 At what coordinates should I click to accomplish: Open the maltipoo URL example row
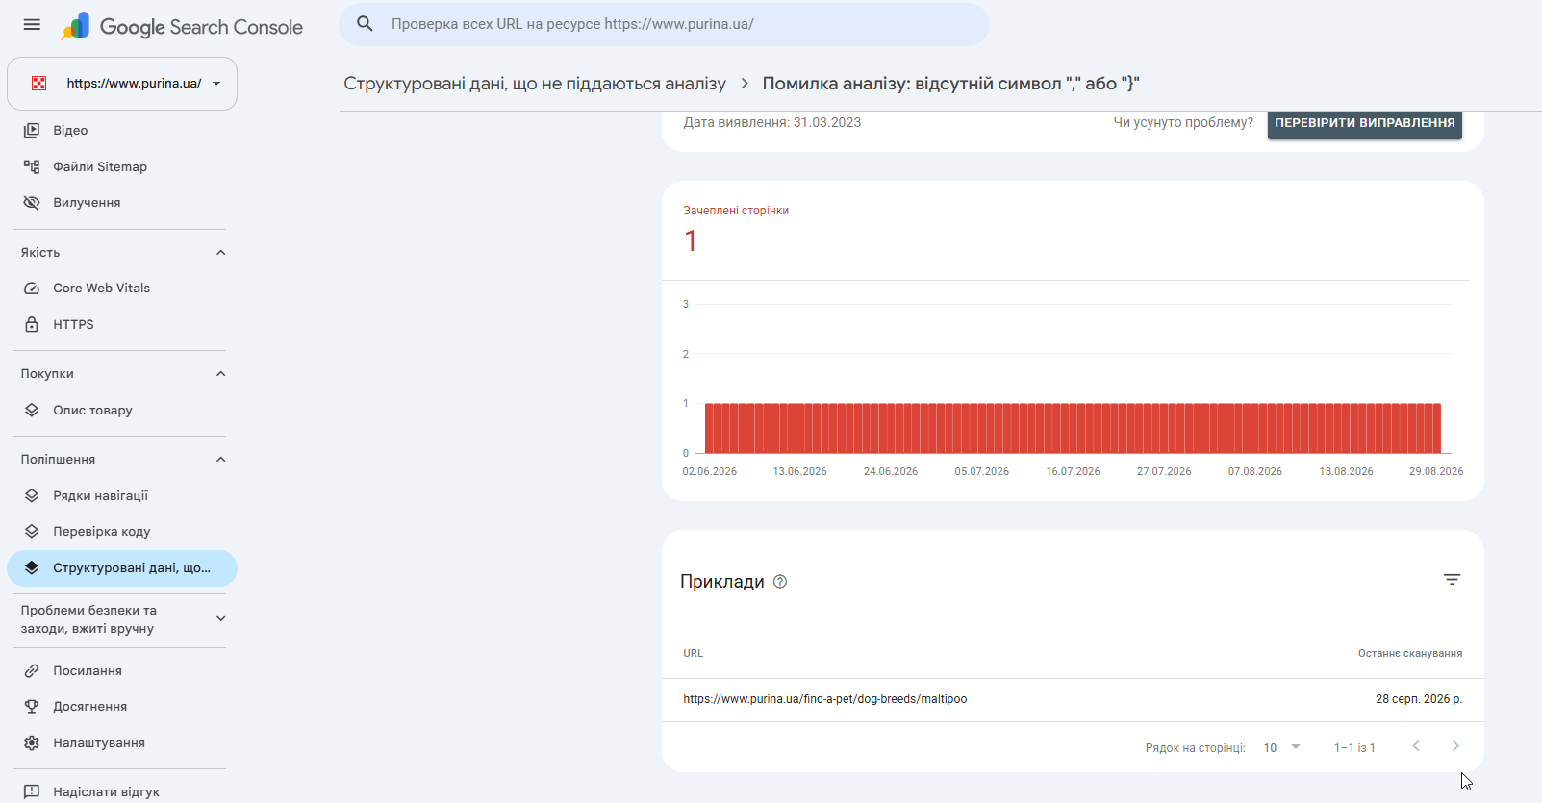(1073, 699)
